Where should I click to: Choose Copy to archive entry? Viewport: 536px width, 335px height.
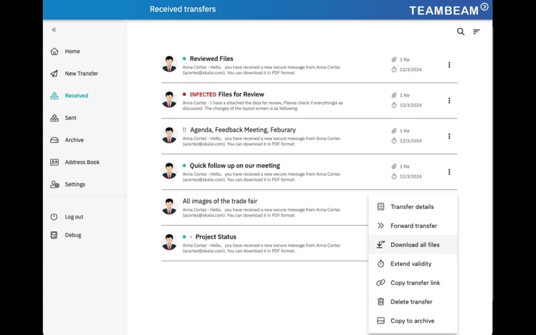pos(413,321)
